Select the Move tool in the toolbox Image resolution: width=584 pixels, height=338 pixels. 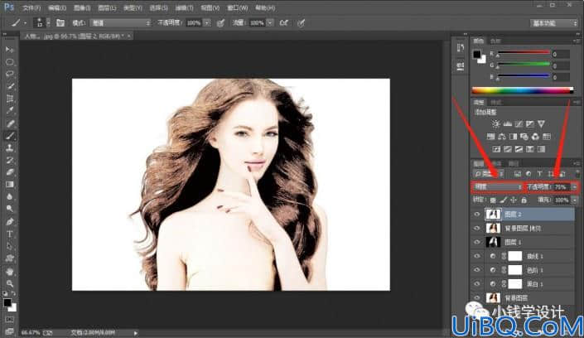tap(10, 50)
